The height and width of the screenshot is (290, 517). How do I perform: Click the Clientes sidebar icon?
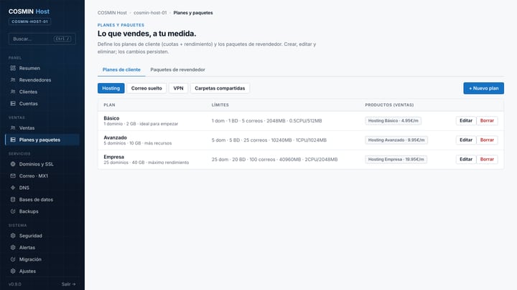13,92
